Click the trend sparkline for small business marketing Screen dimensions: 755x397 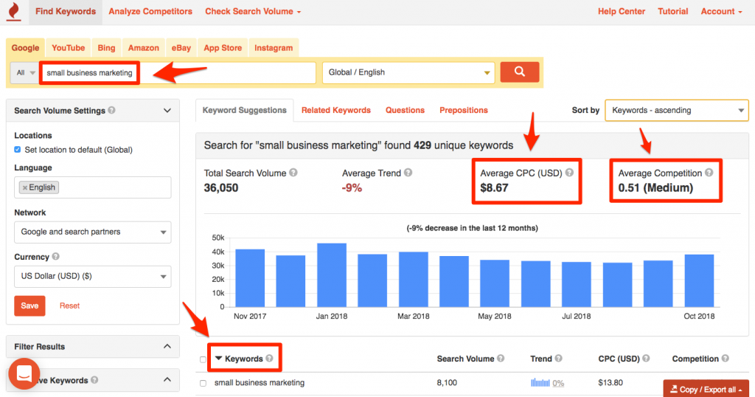coord(540,383)
